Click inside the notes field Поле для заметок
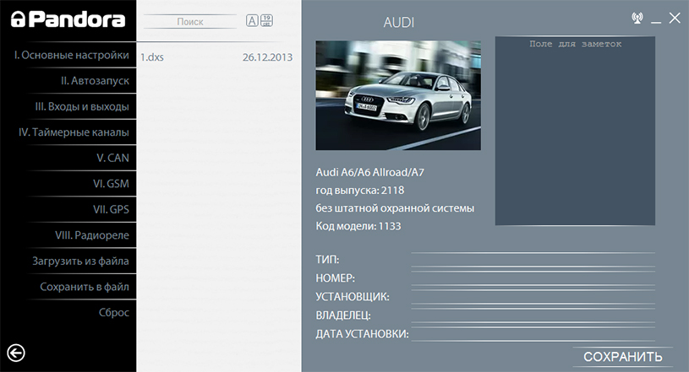 pyautogui.click(x=575, y=131)
